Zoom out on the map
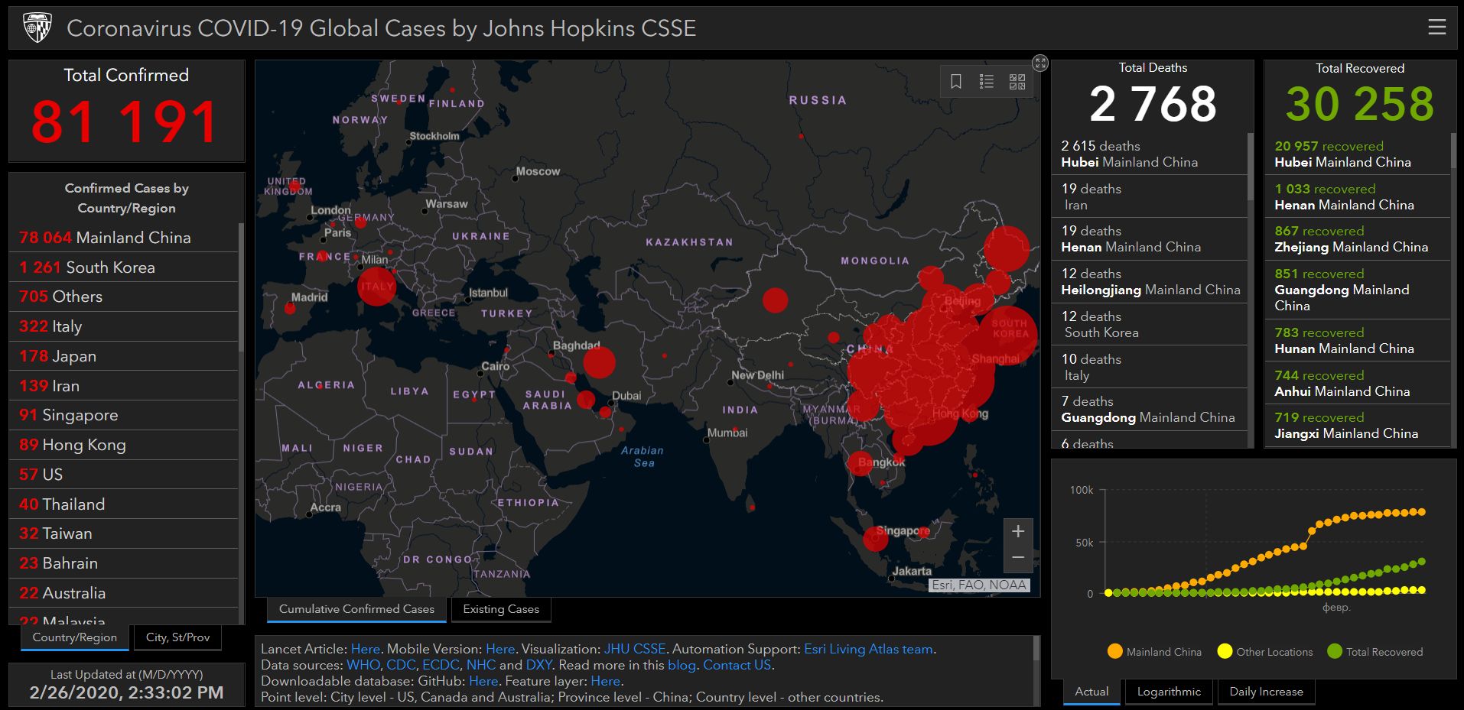This screenshot has height=710, width=1464. coord(1018,558)
